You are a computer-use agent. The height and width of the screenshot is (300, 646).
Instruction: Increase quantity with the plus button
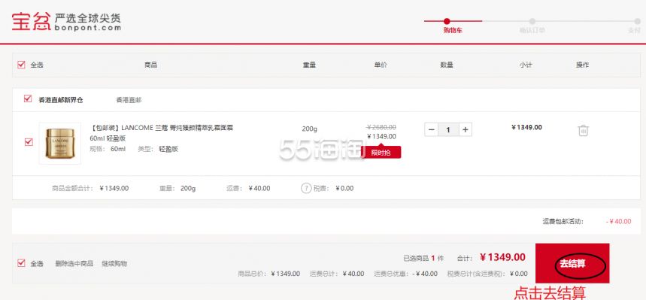tap(466, 130)
